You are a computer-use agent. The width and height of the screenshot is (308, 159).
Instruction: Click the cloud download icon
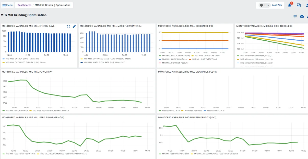click(x=302, y=16)
